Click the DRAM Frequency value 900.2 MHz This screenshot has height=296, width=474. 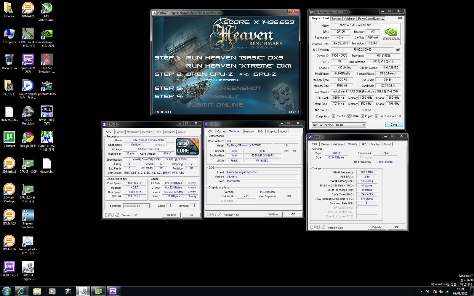pyautogui.click(x=367, y=172)
